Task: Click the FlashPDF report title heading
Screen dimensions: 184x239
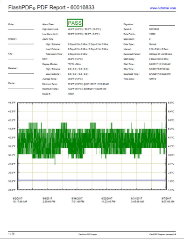Action: click(x=51, y=7)
